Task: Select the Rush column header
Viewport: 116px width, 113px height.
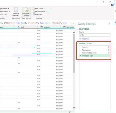Action: (28, 27)
